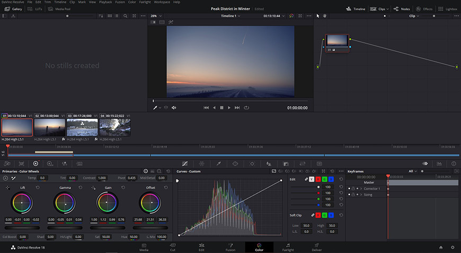Open the Power Window palette icon

pyautogui.click(x=235, y=164)
